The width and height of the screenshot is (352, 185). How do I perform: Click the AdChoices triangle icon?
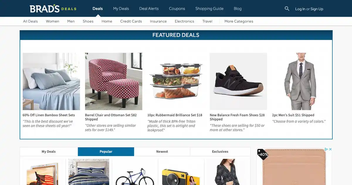326,149
